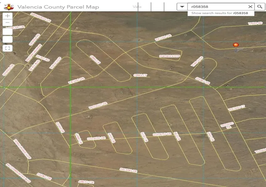The height and width of the screenshot is (187, 266).
Task: Click into the r058358 search field
Action: tap(217, 7)
